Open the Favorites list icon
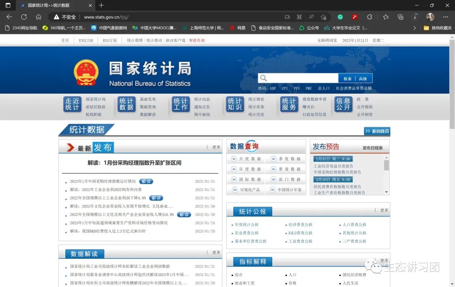 click(x=385, y=17)
